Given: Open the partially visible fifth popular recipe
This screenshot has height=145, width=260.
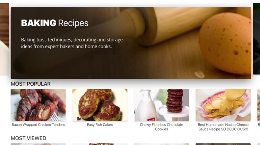Looking at the screenshot, I should point(259,105).
